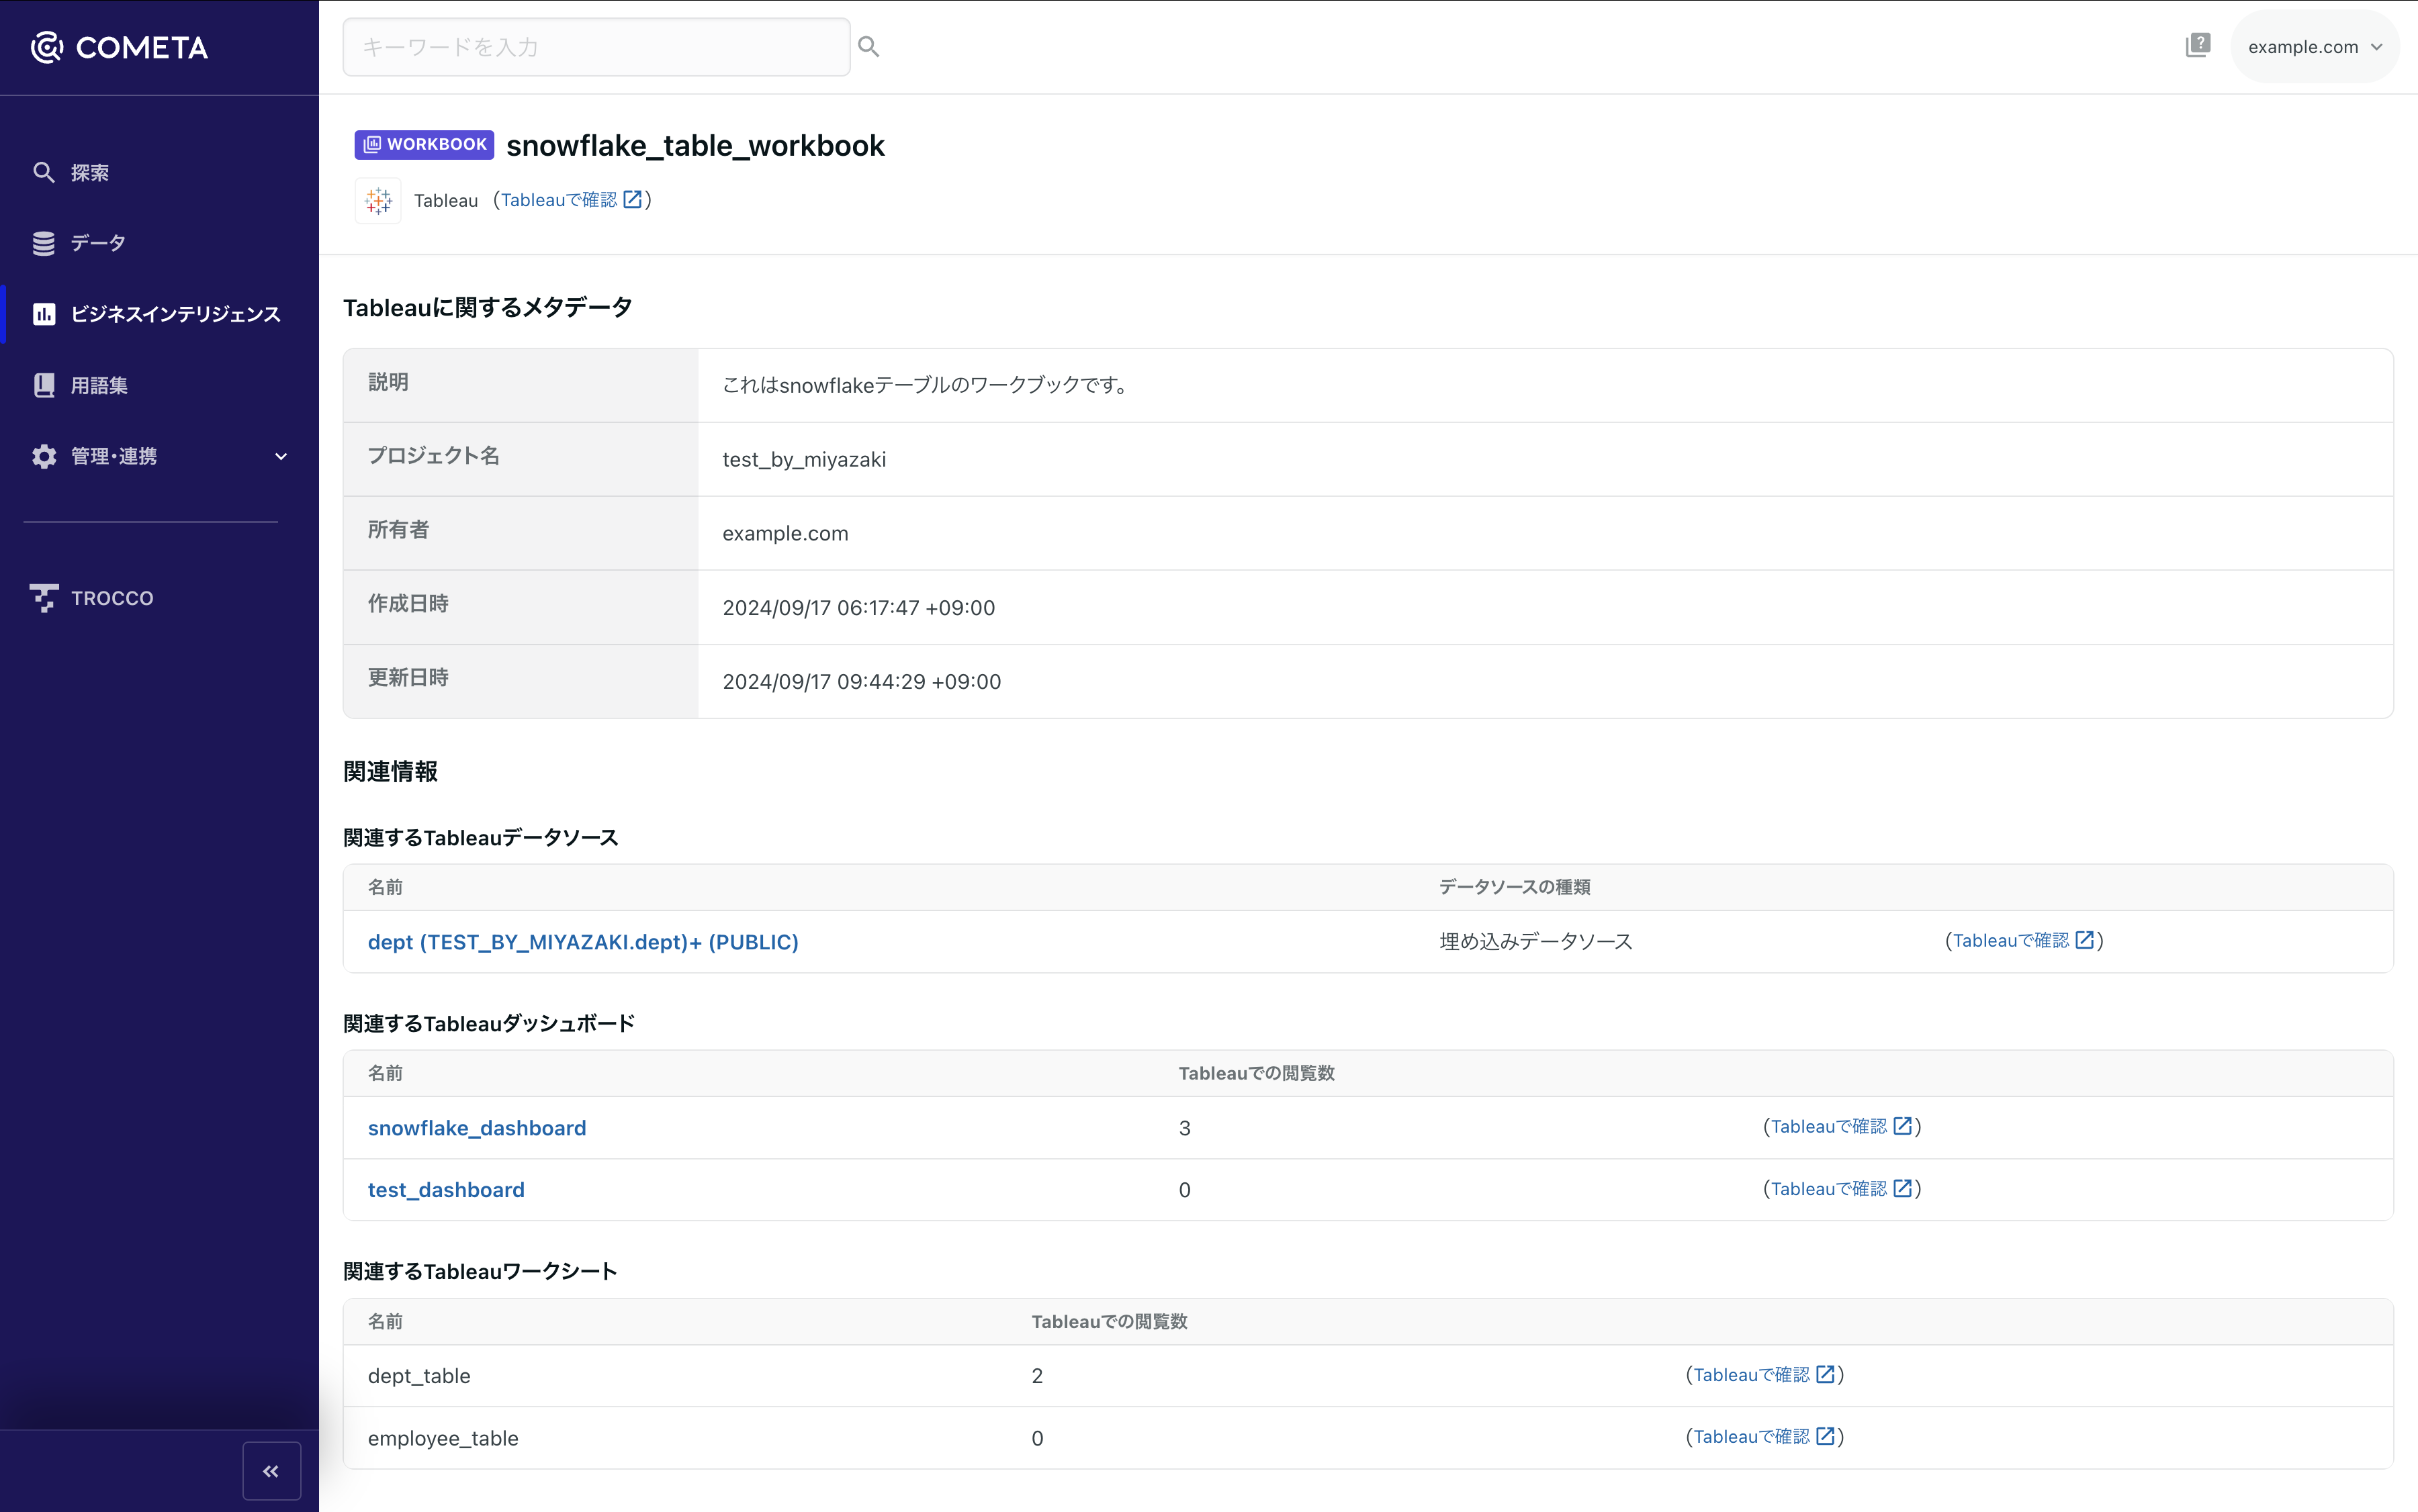Click the 用語集 book icon in the sidebar

tap(44, 385)
